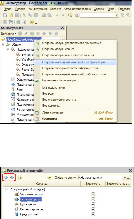Choose Открыть рабочую область рабочего стола
This screenshot has width=134, height=219.
(75, 68)
